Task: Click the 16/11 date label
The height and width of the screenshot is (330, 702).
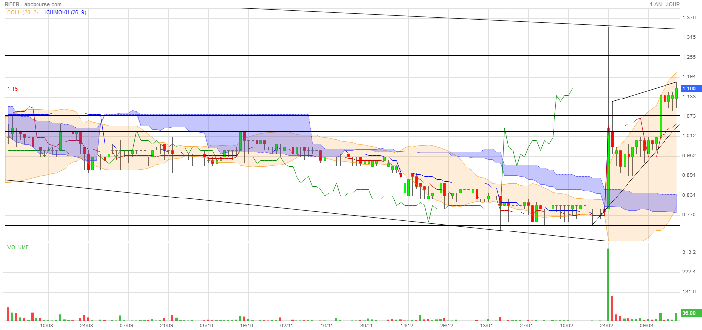Action: point(327,325)
